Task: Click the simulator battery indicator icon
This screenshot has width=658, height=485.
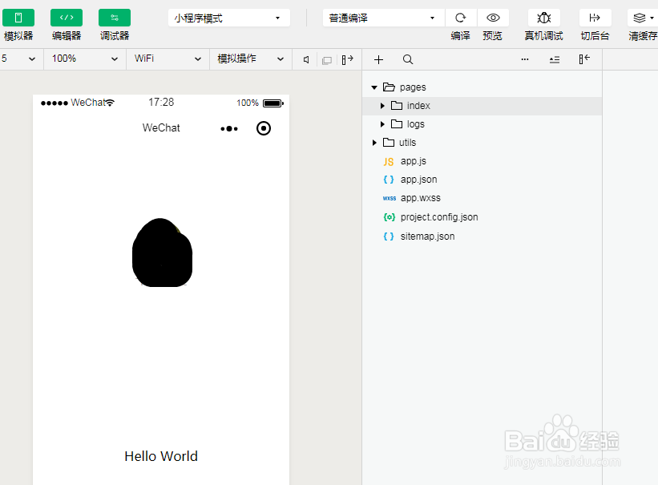Action: [273, 103]
